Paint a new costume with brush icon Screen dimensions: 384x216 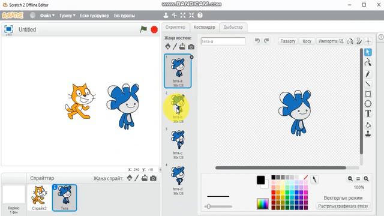pos(175,46)
